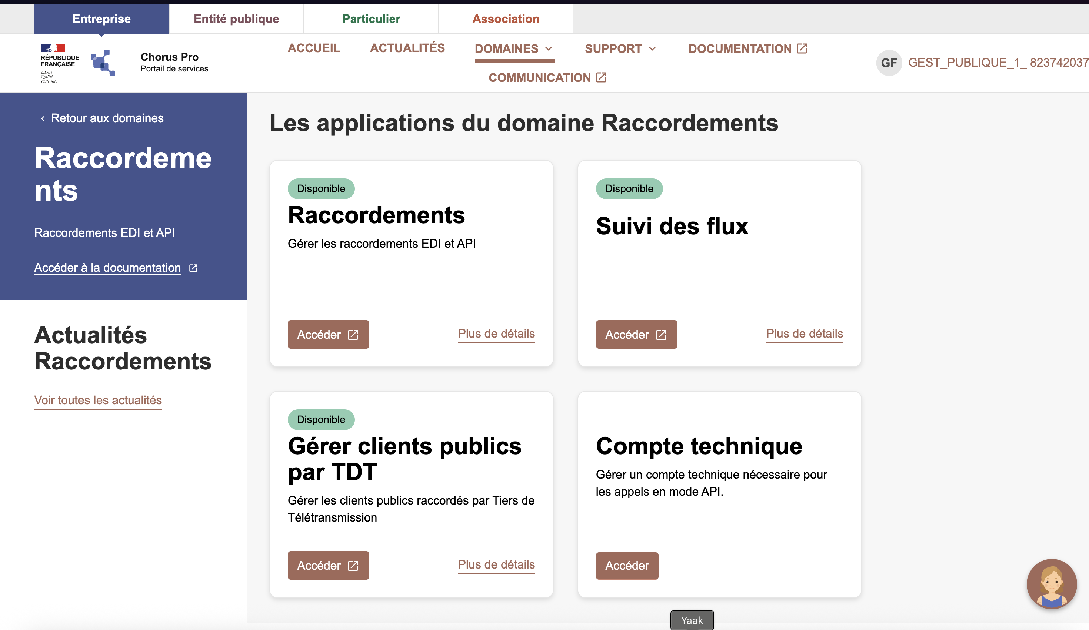1089x630 pixels.
Task: Switch to the Entité publique tab
Action: [236, 19]
